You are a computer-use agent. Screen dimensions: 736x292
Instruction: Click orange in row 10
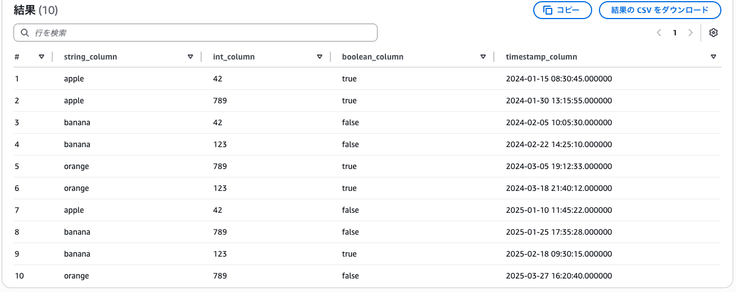pyautogui.click(x=76, y=276)
